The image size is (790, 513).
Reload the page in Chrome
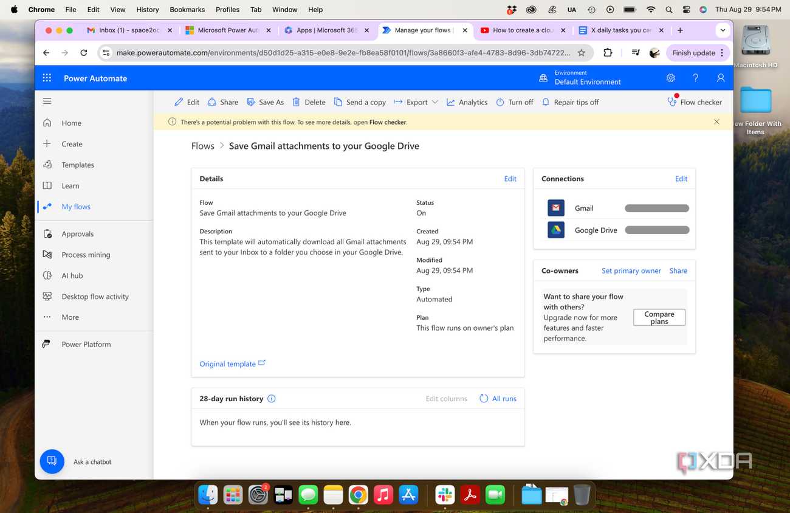pos(84,53)
